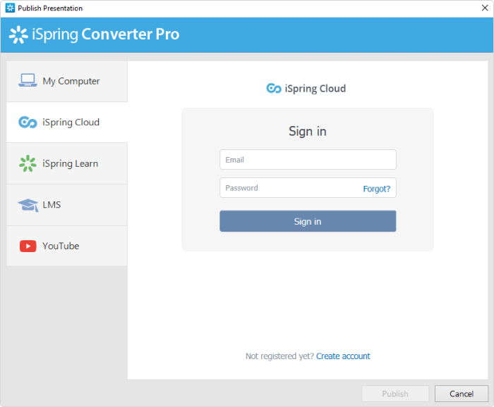Click the Sign in heading text
494x407 pixels.
point(308,132)
